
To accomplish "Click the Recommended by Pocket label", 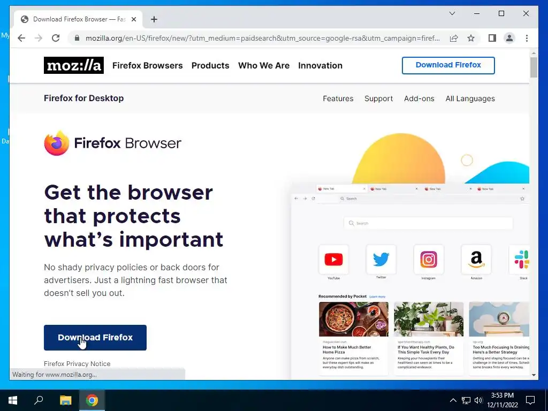I will pos(342,296).
